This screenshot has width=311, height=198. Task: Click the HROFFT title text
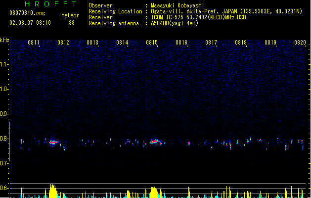click(x=50, y=4)
